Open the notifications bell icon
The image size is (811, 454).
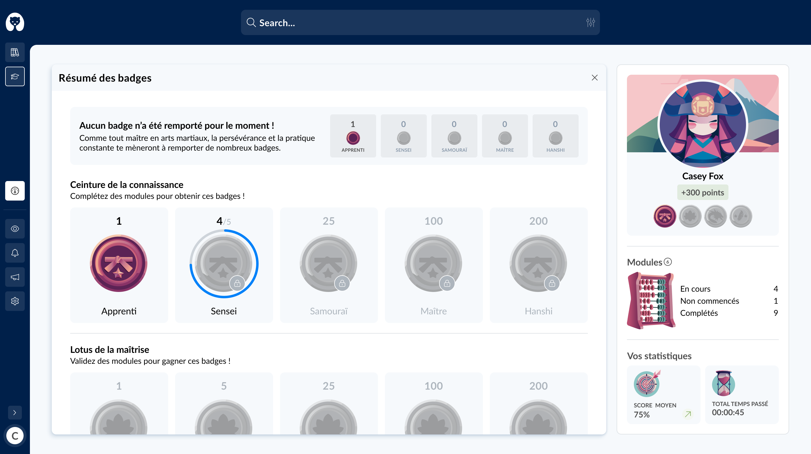tap(15, 253)
